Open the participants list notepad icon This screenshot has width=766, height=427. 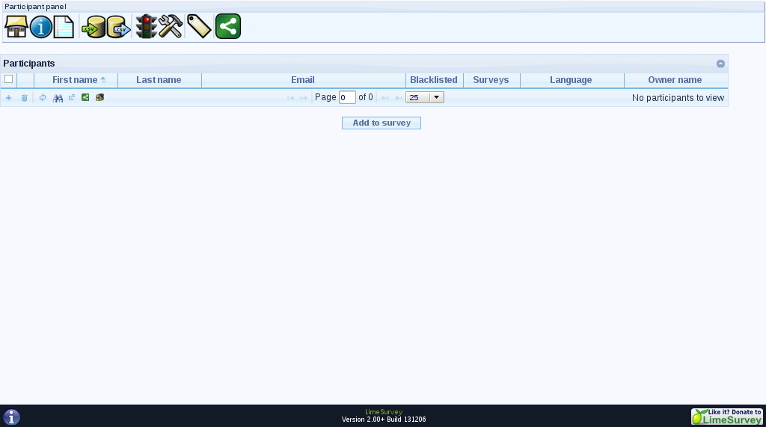coord(64,26)
